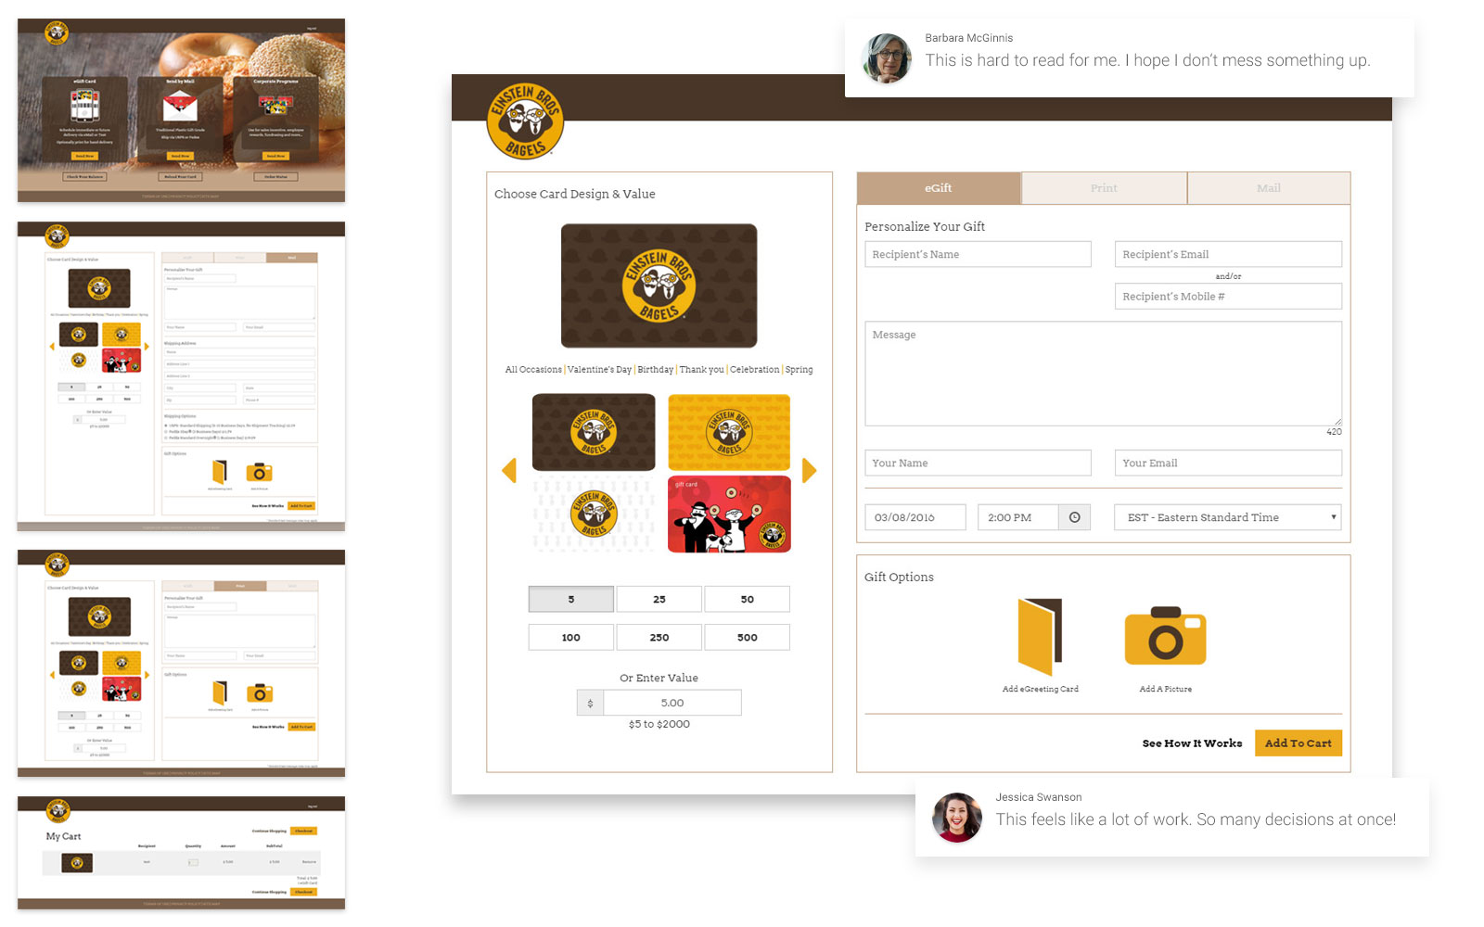1484x927 pixels.
Task: Focus the Recipient's Mobile # field
Action: 1228,297
